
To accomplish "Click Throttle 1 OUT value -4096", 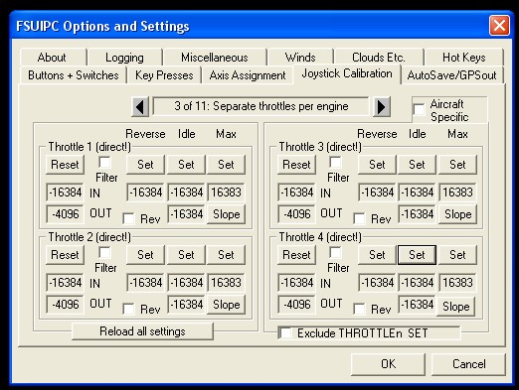I will click(65, 214).
